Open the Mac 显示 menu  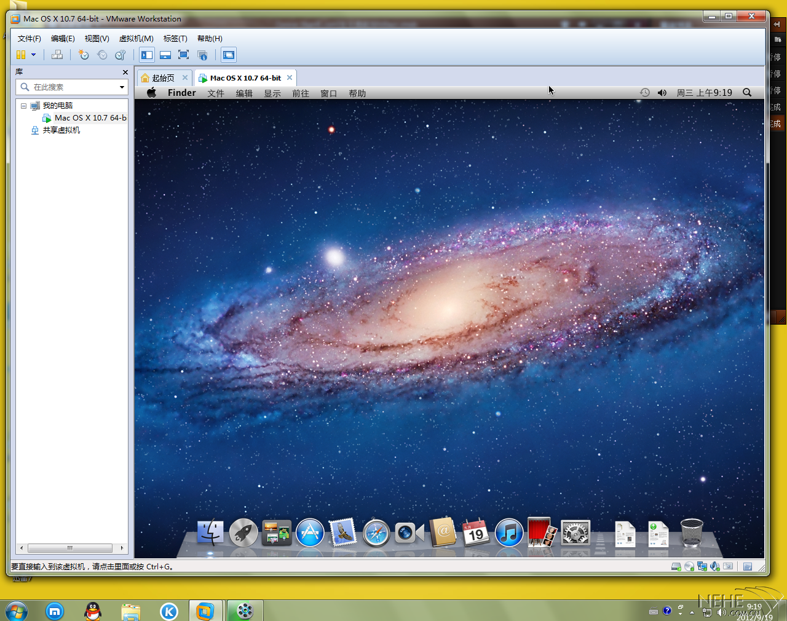[272, 93]
